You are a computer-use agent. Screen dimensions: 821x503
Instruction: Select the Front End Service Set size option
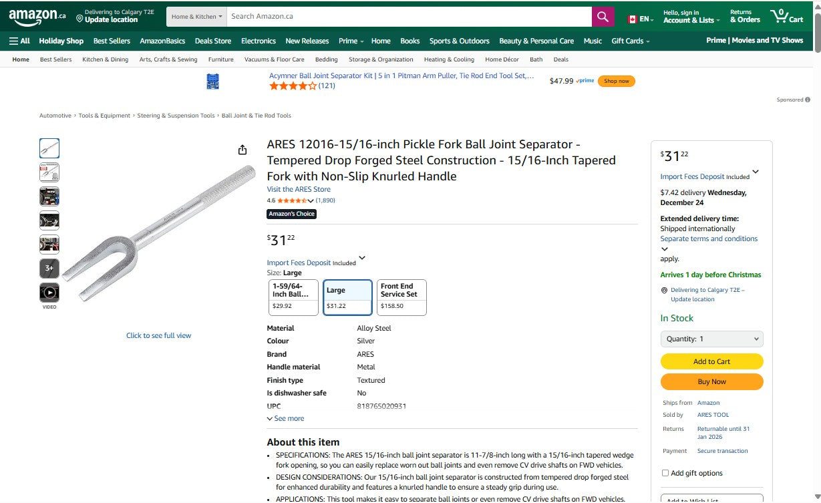tap(400, 297)
